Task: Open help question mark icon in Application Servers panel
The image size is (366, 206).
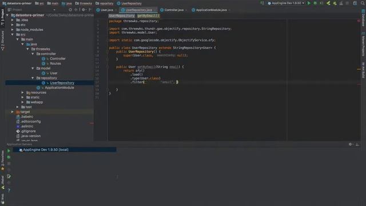Action: [9, 191]
